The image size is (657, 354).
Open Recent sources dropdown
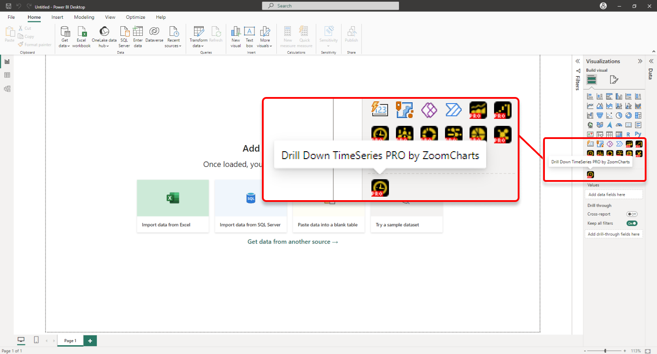[x=173, y=37]
